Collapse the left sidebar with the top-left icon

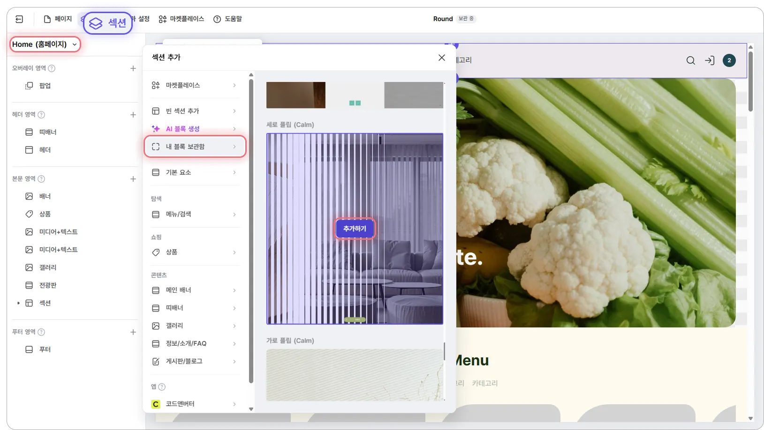coord(19,19)
